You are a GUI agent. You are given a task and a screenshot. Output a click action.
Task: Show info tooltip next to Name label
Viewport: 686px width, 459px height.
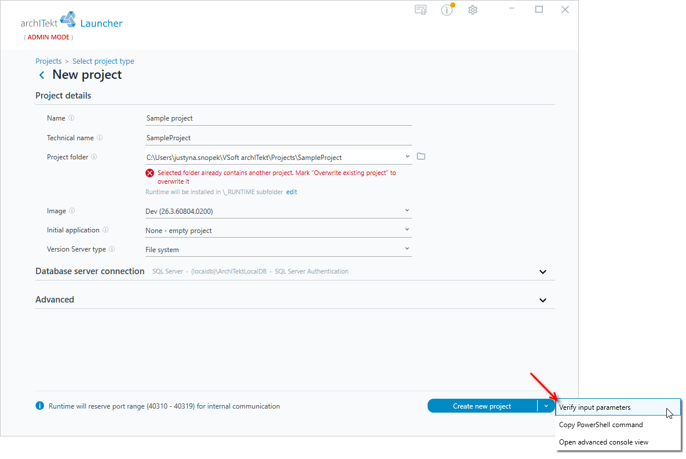tap(71, 118)
